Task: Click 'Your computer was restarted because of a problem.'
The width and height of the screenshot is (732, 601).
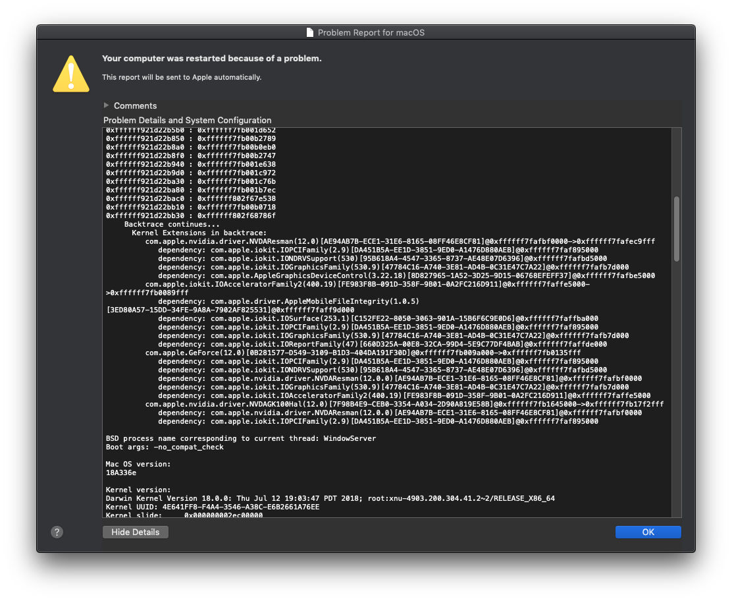Action: [212, 59]
